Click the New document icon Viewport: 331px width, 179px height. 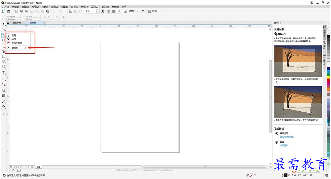[x=4, y=11]
